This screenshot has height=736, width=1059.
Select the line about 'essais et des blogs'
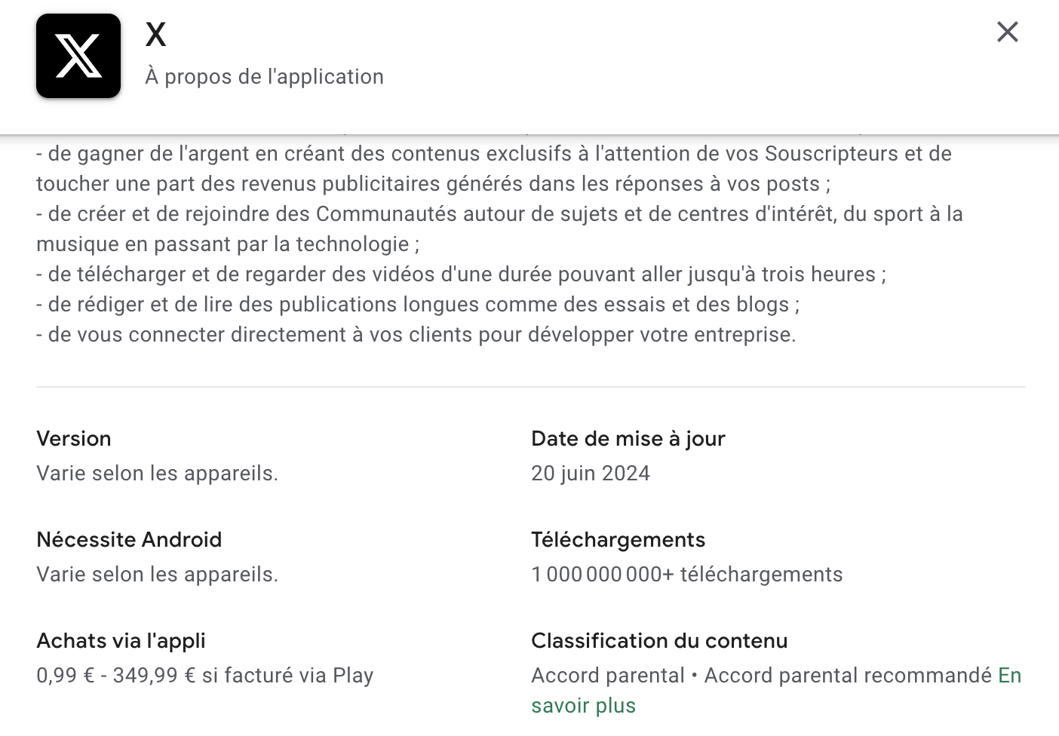coord(418,305)
